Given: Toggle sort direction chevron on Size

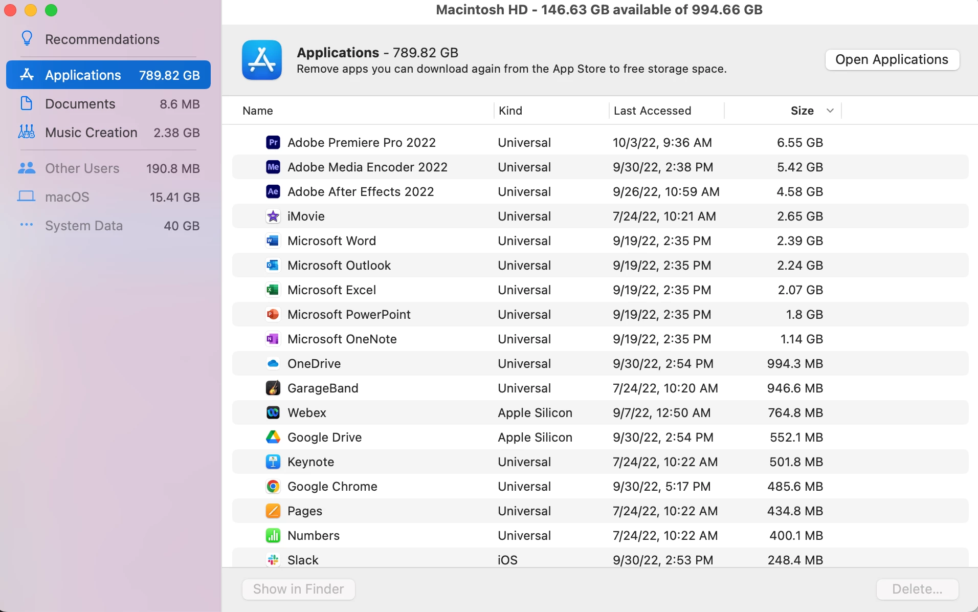Looking at the screenshot, I should point(830,111).
